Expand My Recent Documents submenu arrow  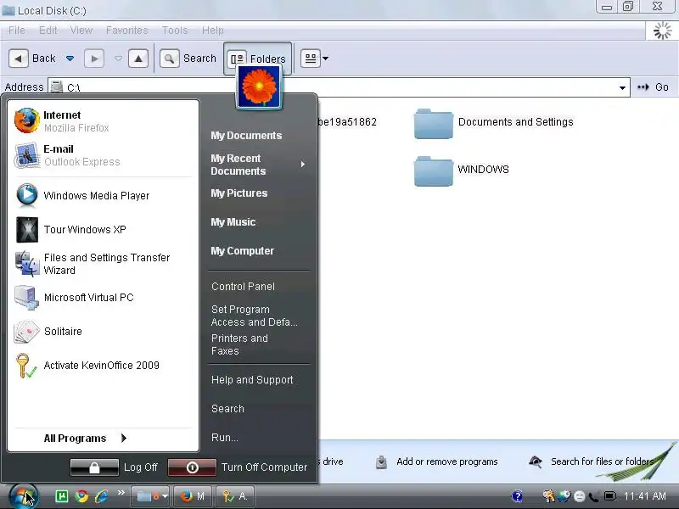click(303, 164)
